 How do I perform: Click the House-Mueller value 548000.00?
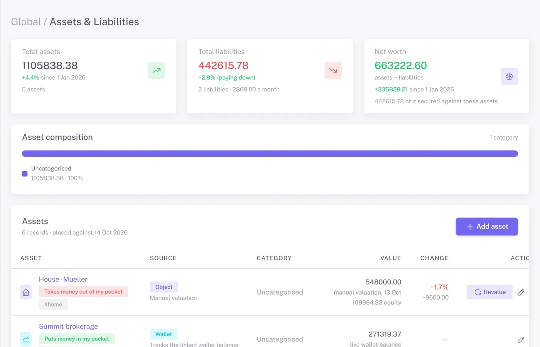point(383,282)
